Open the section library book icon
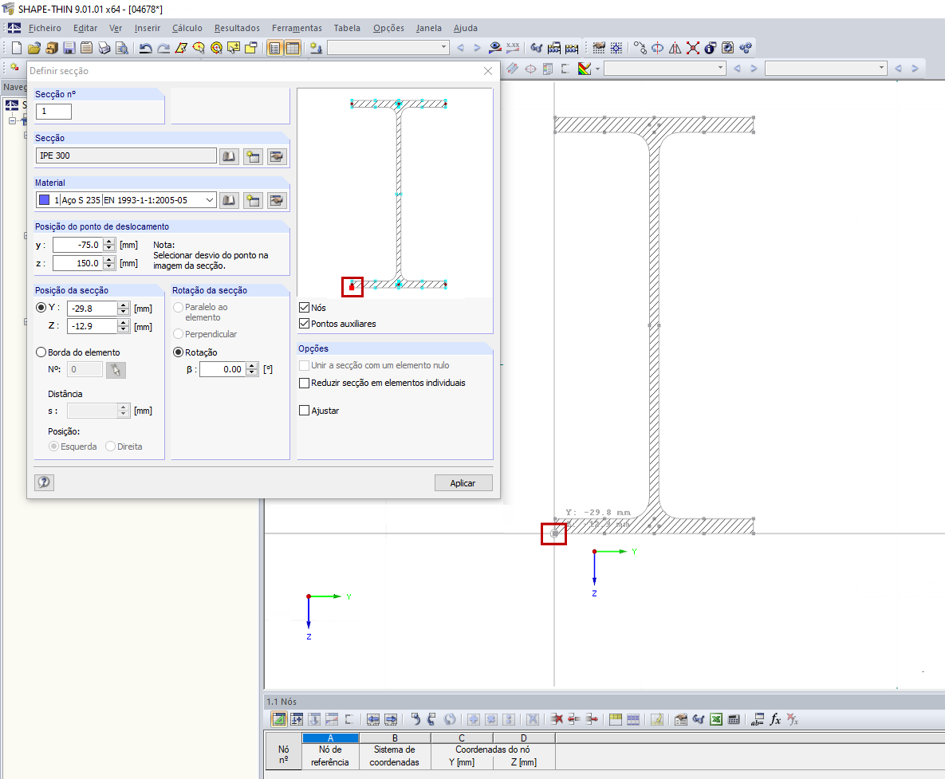Screen dimensions: 945x779 point(228,156)
